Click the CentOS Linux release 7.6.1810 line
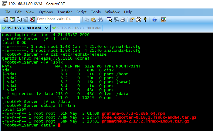The width and height of the screenshot is (213, 131). (x=46, y=58)
